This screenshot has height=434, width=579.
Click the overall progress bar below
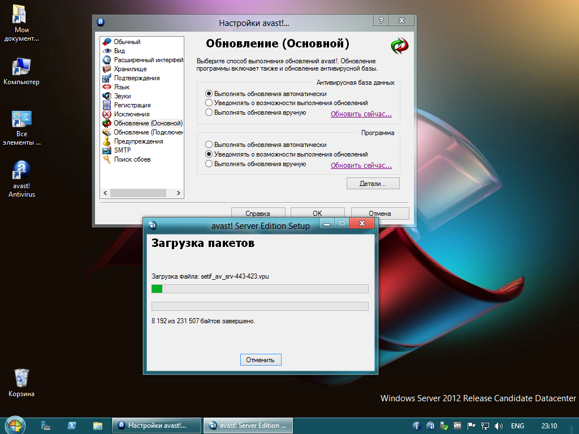tap(260, 306)
